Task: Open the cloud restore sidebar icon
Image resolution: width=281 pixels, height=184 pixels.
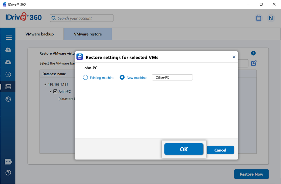Action: [x=8, y=62]
